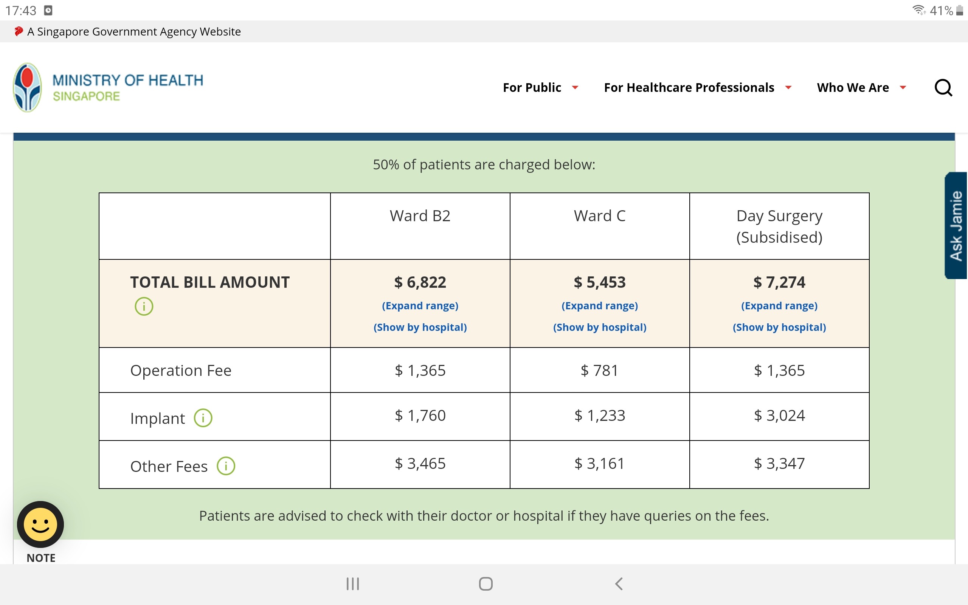Screen dimensions: 968x605
Task: Select the $ 3,347 other fees
Action: tap(779, 464)
